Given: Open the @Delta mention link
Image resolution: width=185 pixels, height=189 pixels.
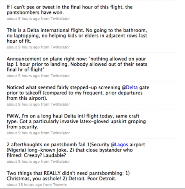Looking at the screenshot, I should point(130,88).
